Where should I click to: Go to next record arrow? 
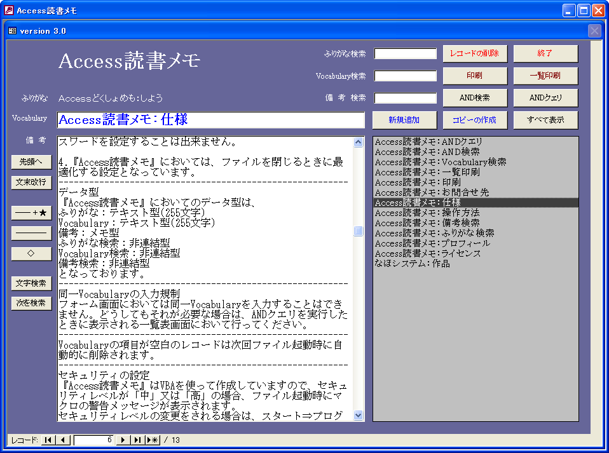pos(123,440)
